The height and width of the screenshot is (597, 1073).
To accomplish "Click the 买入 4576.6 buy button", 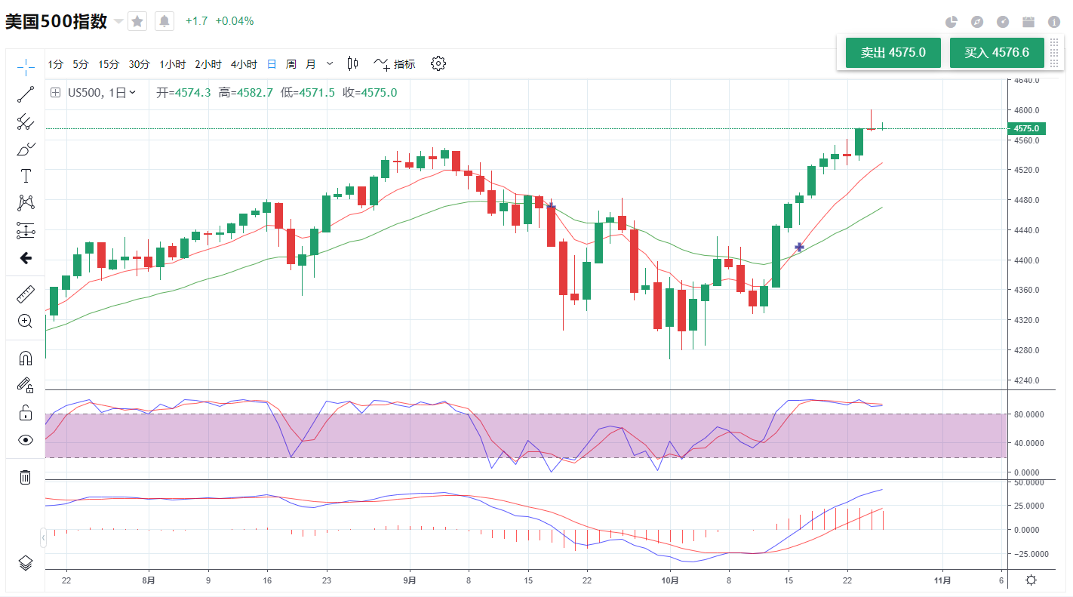I will click(997, 53).
